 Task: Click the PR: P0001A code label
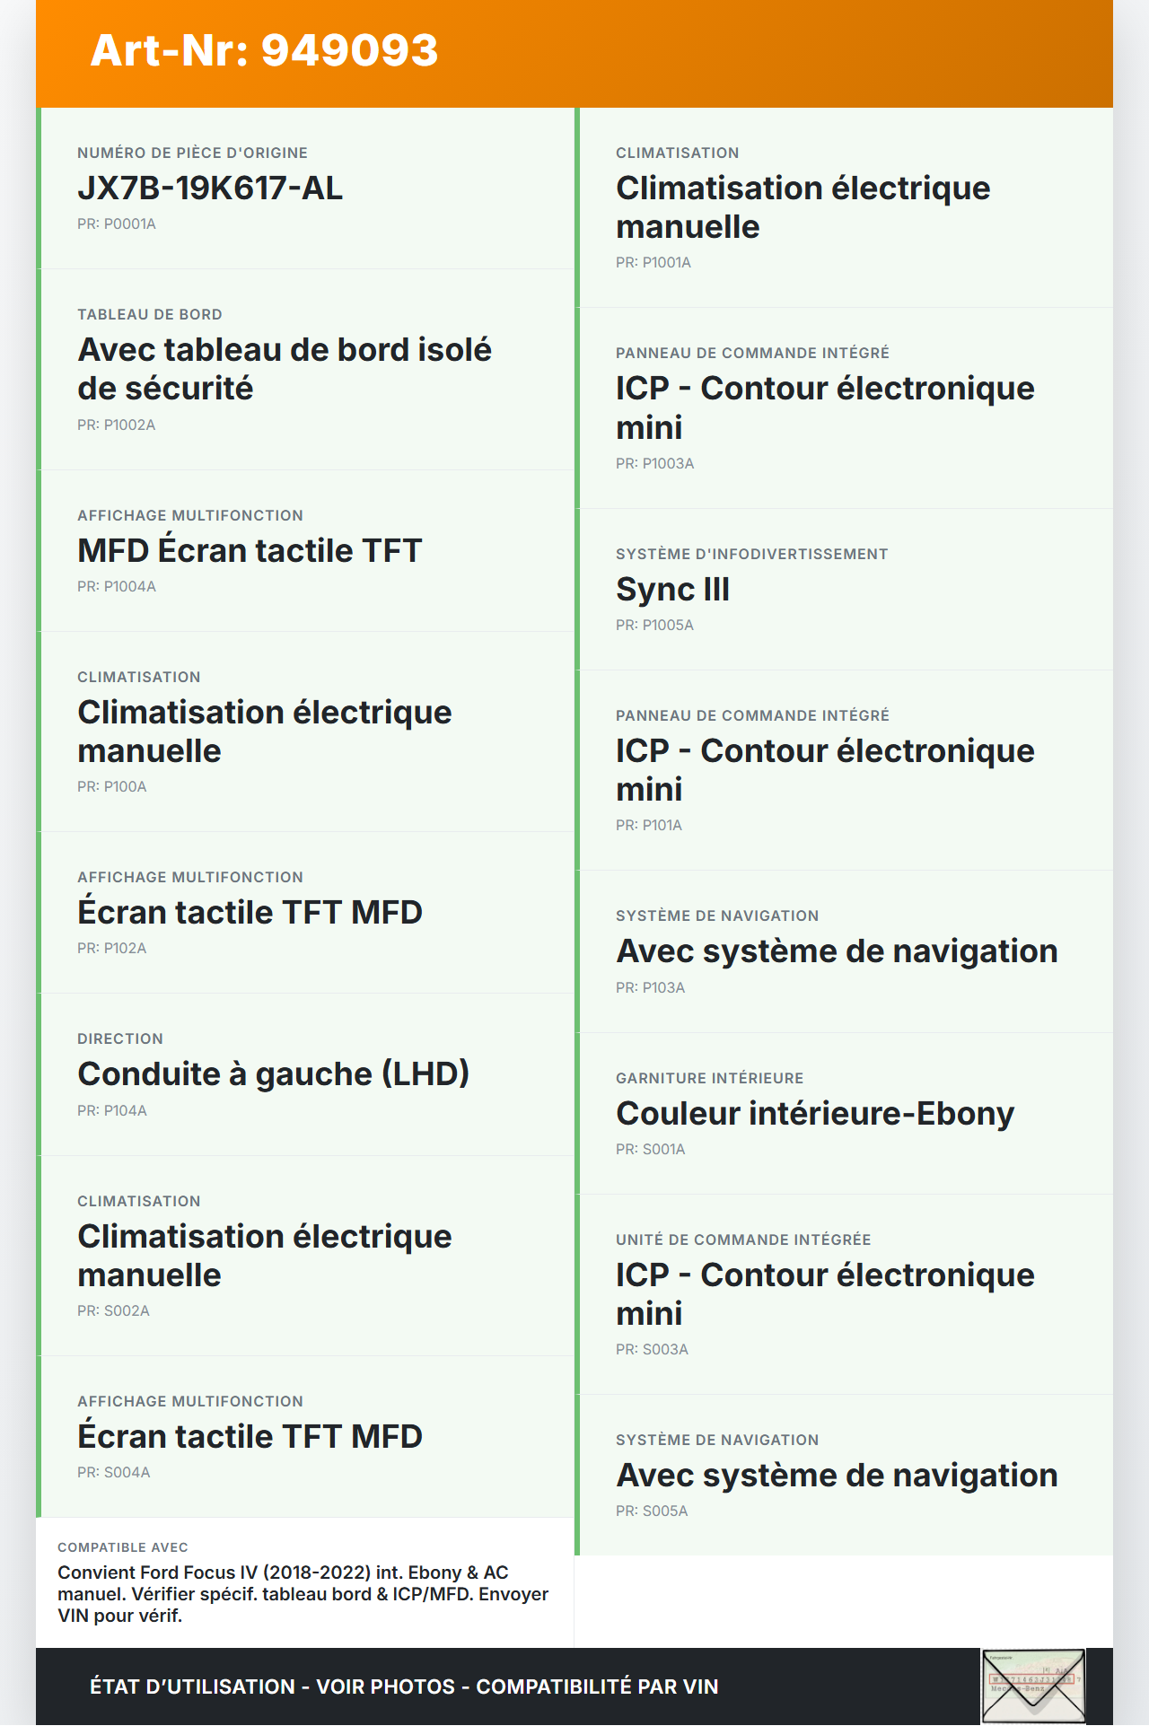(117, 224)
